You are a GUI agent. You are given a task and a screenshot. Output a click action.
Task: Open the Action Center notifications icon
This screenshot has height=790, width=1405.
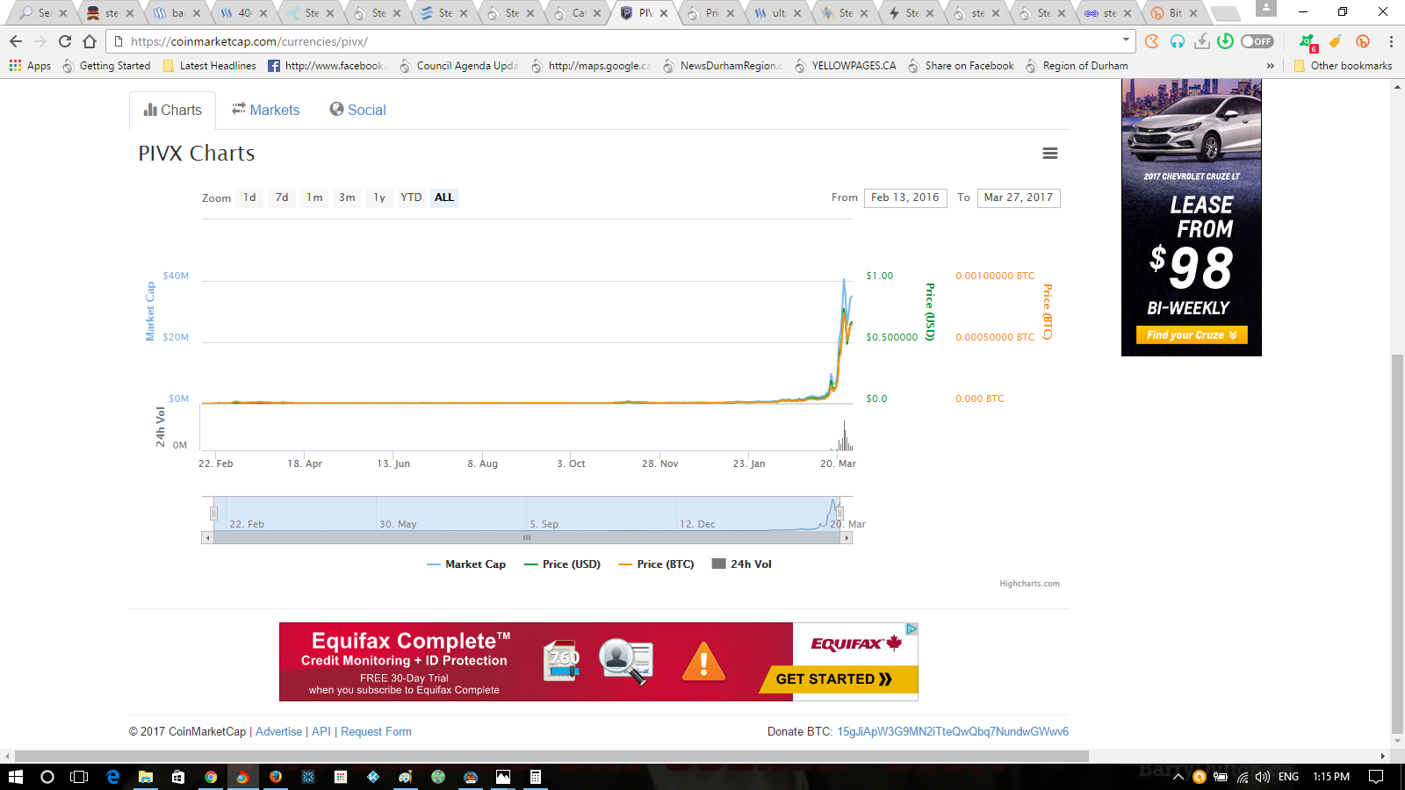click(x=1376, y=777)
